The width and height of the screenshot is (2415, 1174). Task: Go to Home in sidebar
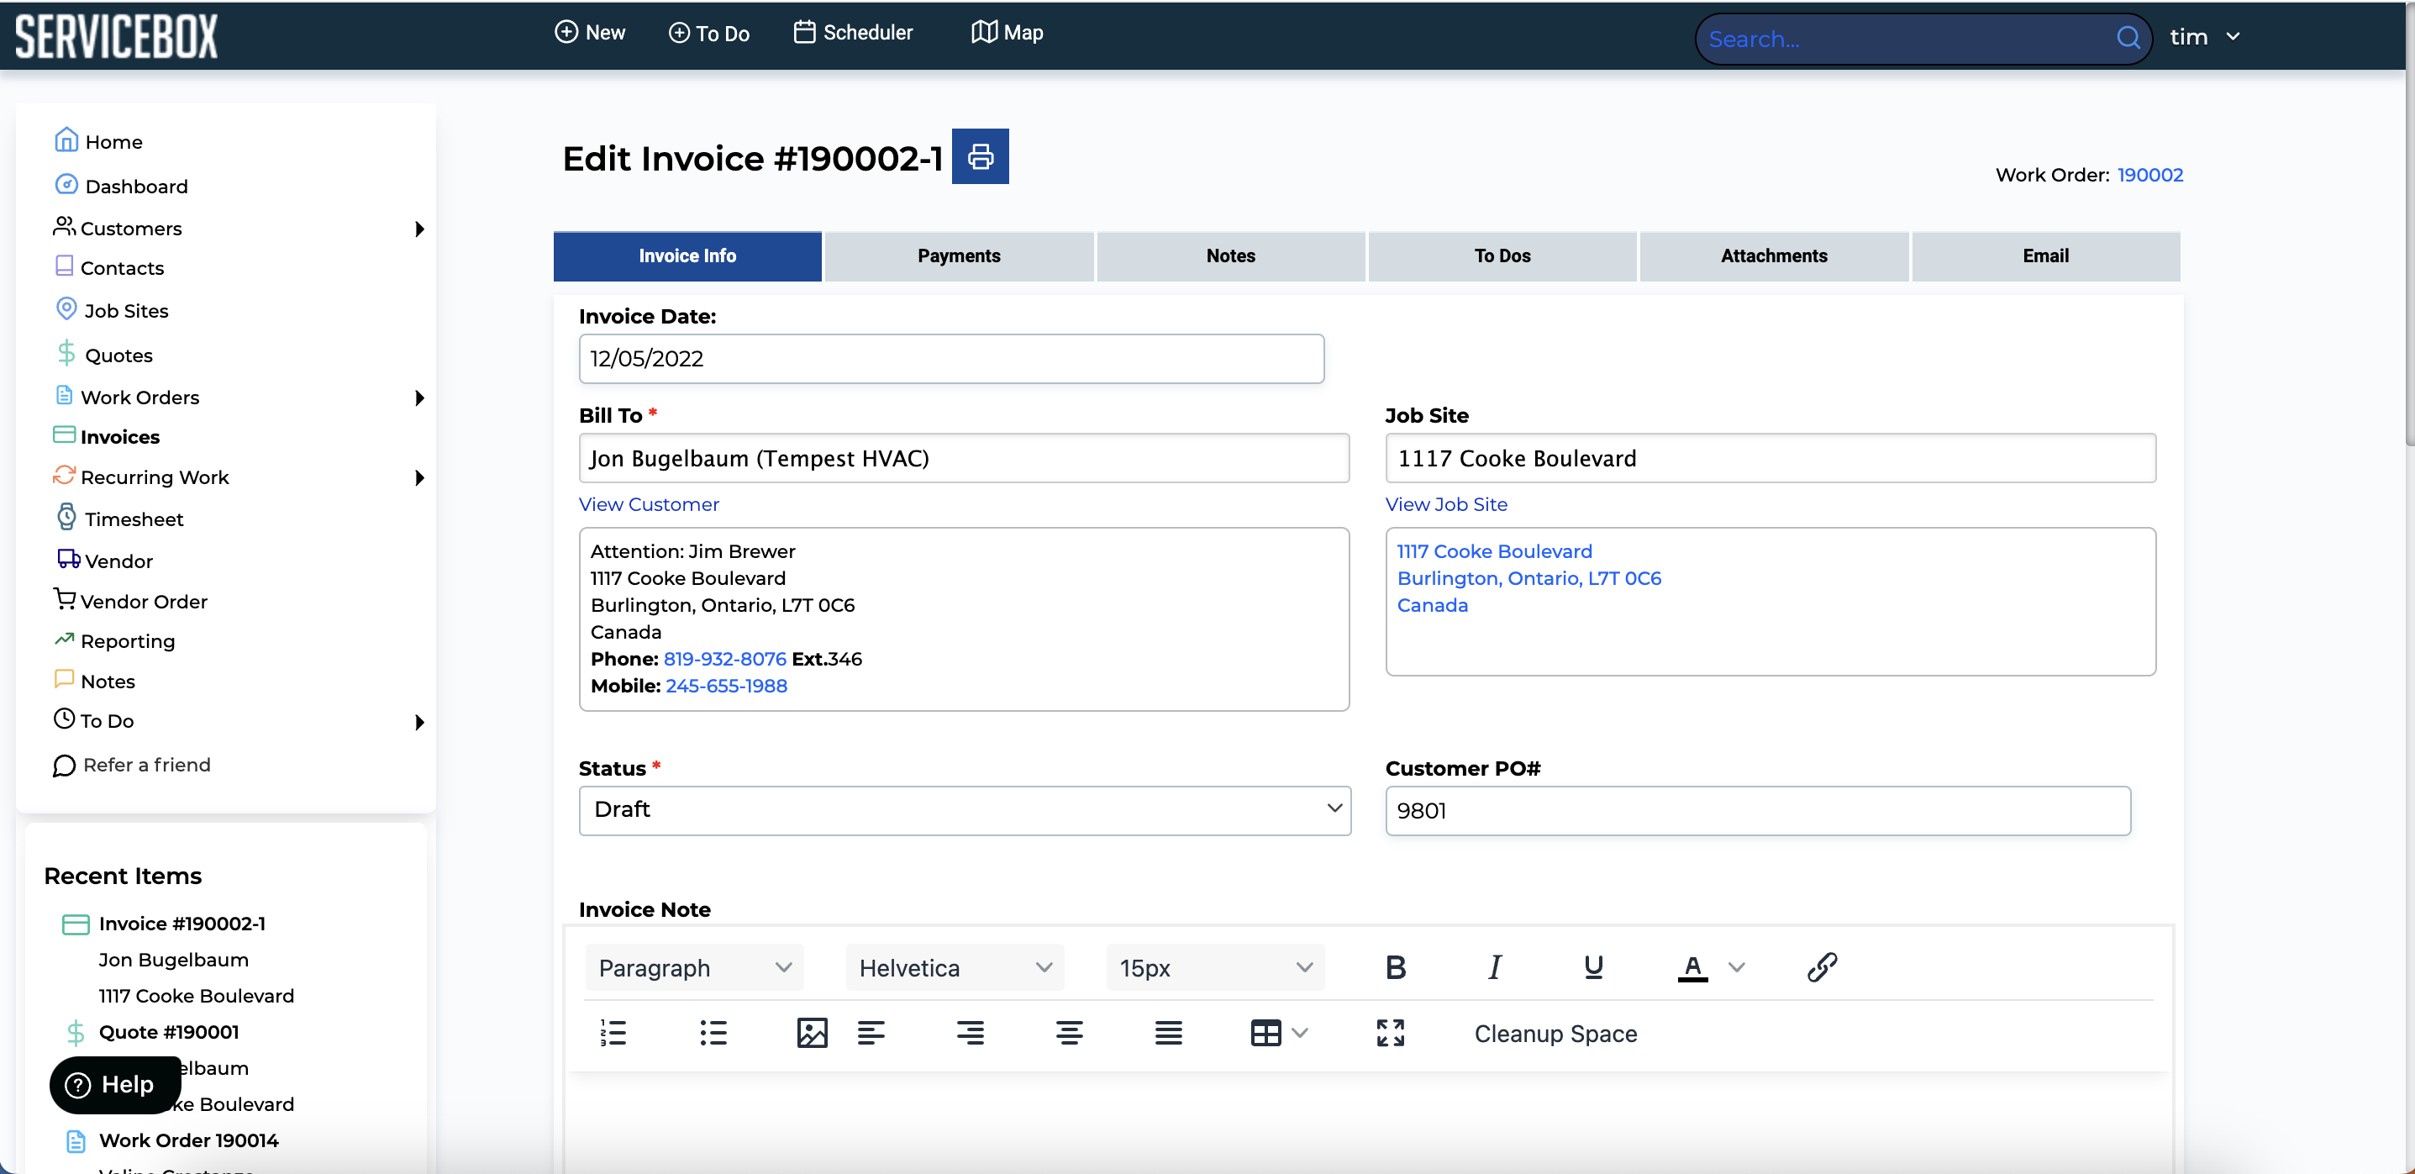[x=99, y=140]
